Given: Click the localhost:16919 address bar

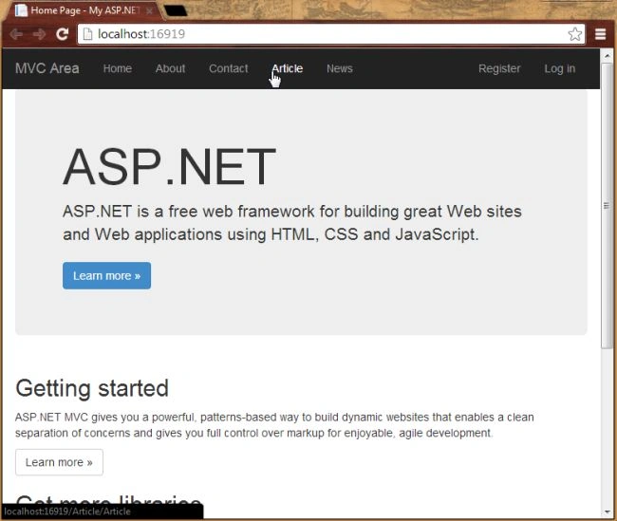Looking at the screenshot, I should (331, 34).
